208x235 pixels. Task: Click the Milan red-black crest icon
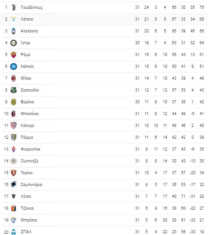(x=14, y=78)
